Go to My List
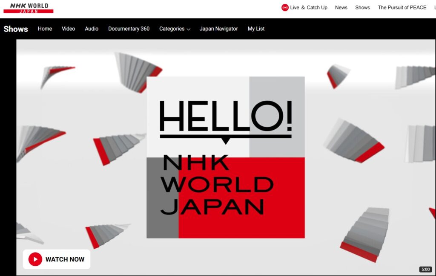 (256, 29)
